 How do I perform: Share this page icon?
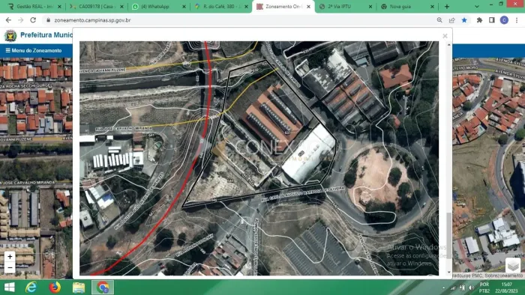click(x=451, y=20)
